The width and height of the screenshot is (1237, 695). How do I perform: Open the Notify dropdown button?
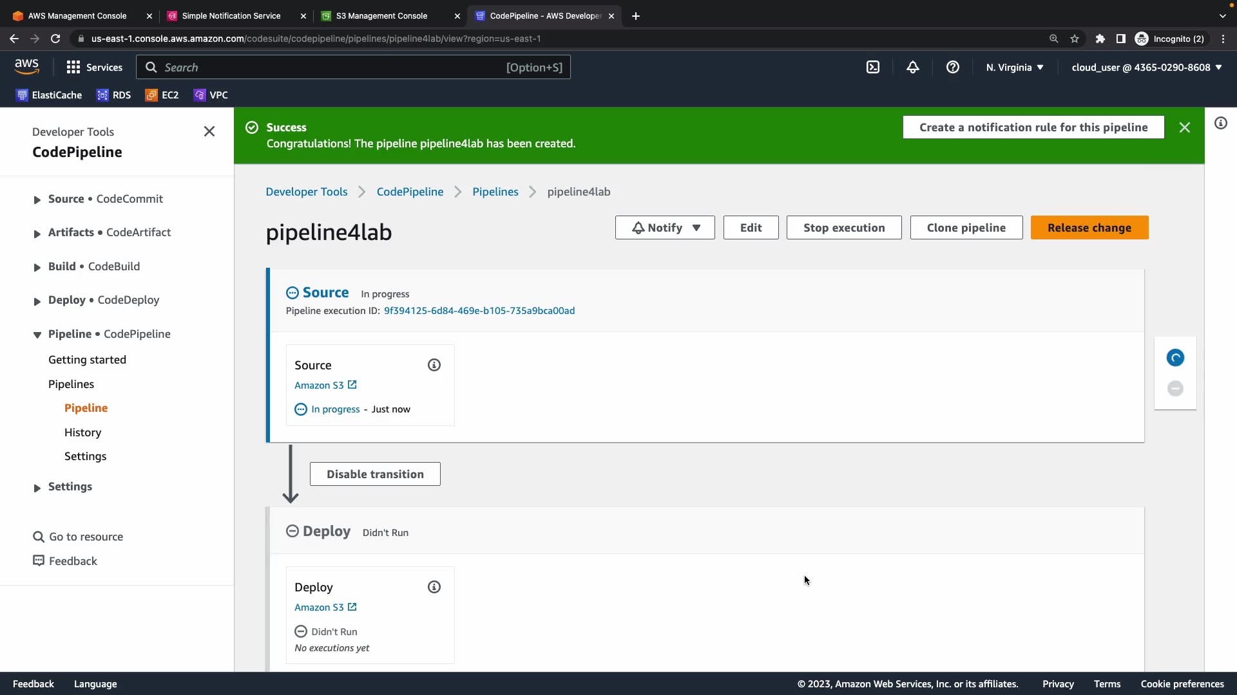[665, 227]
